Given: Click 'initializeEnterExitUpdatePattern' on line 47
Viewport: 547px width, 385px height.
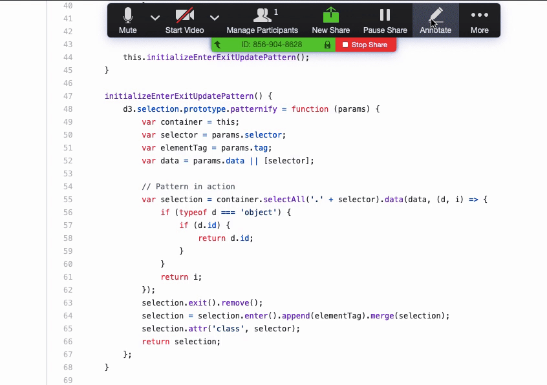Looking at the screenshot, I should (x=179, y=96).
